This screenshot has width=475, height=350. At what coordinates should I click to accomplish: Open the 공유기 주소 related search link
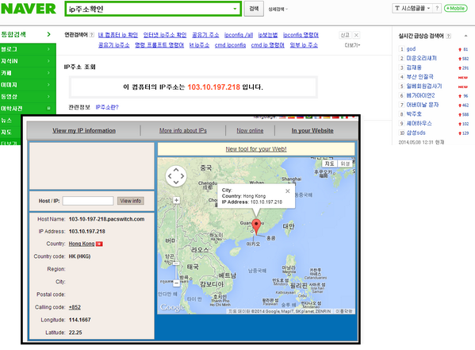pyautogui.click(x=205, y=35)
